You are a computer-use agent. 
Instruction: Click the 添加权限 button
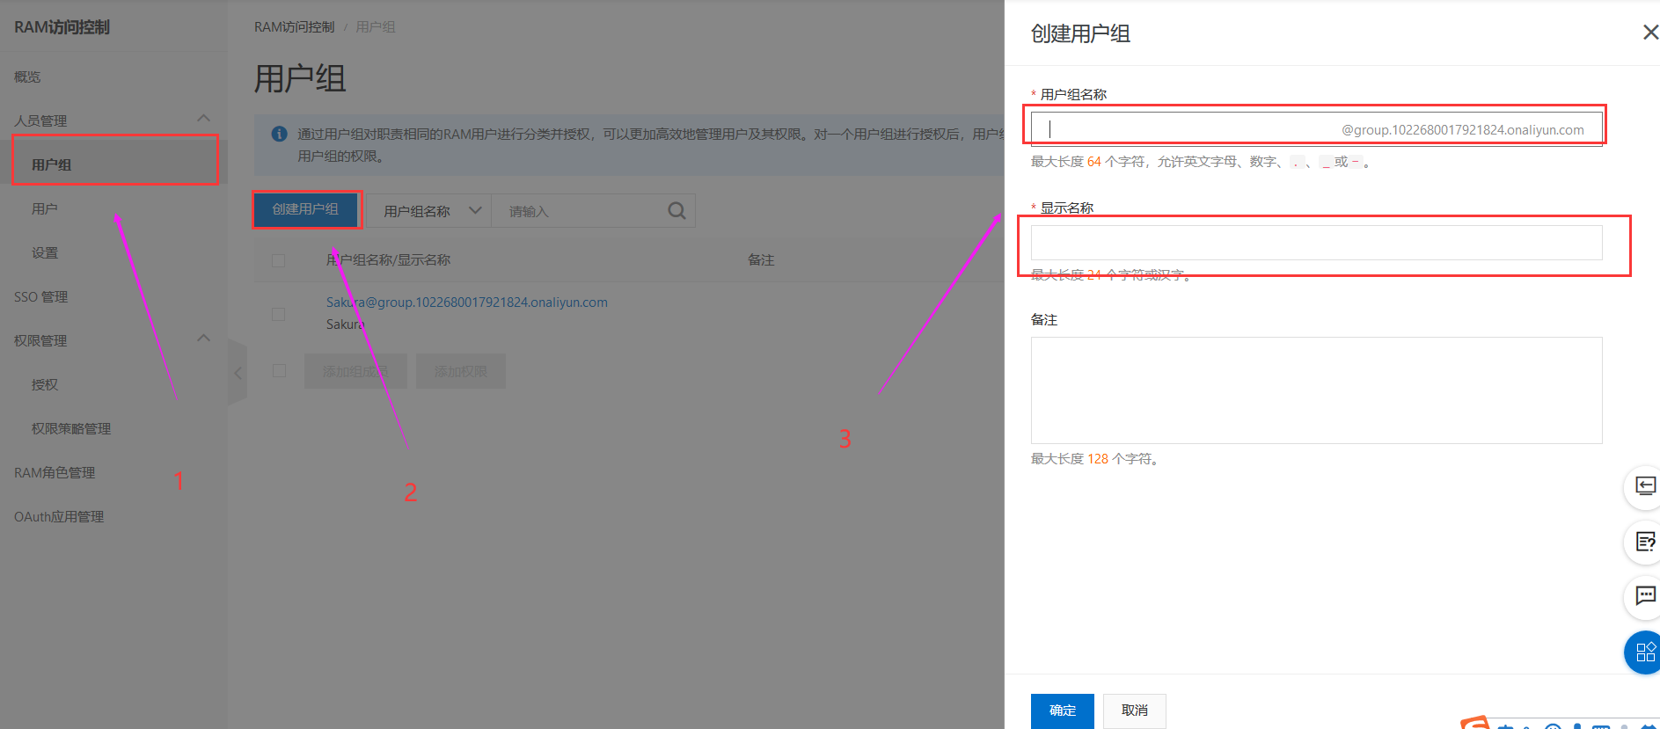pyautogui.click(x=461, y=371)
